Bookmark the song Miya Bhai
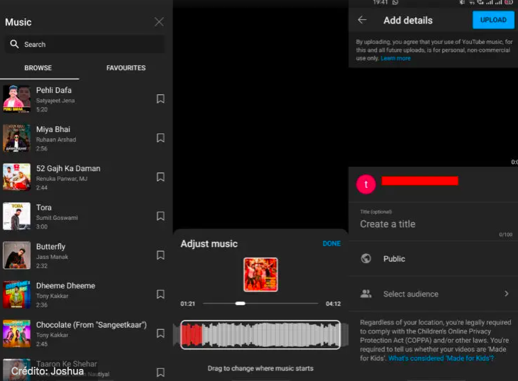This screenshot has height=381, width=518. (160, 138)
